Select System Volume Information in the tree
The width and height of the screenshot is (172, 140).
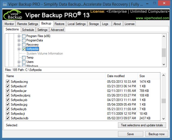45,53
